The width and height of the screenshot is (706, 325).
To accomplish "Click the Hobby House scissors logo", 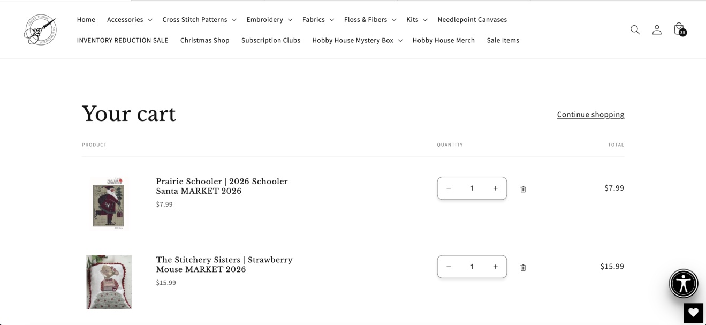I will 40,30.
